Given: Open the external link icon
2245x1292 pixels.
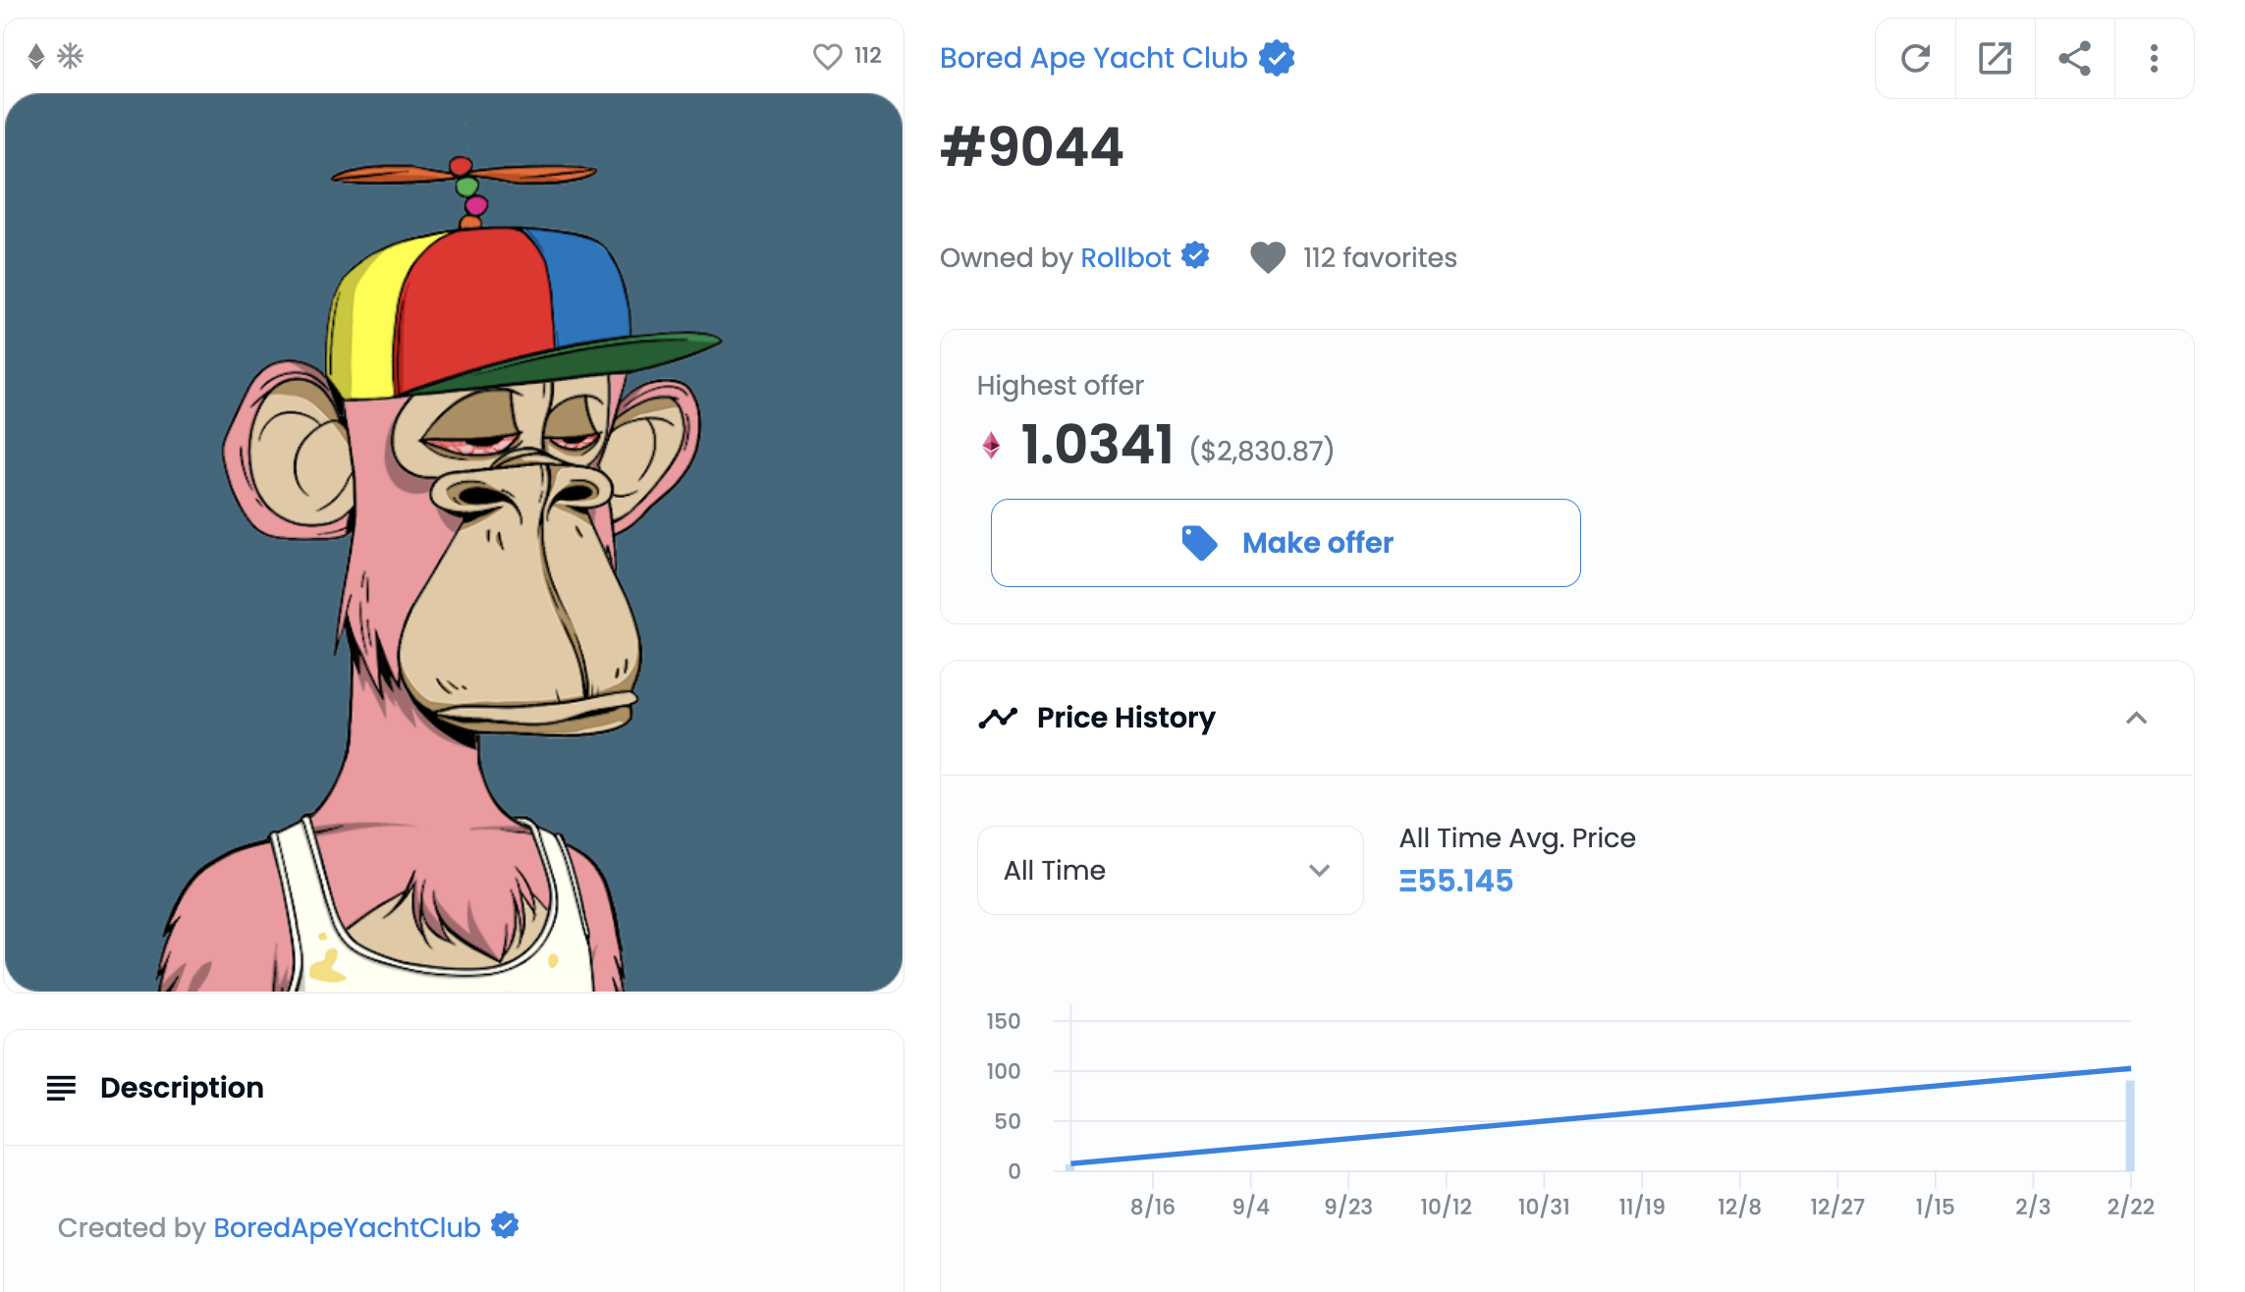Looking at the screenshot, I should pos(1995,59).
